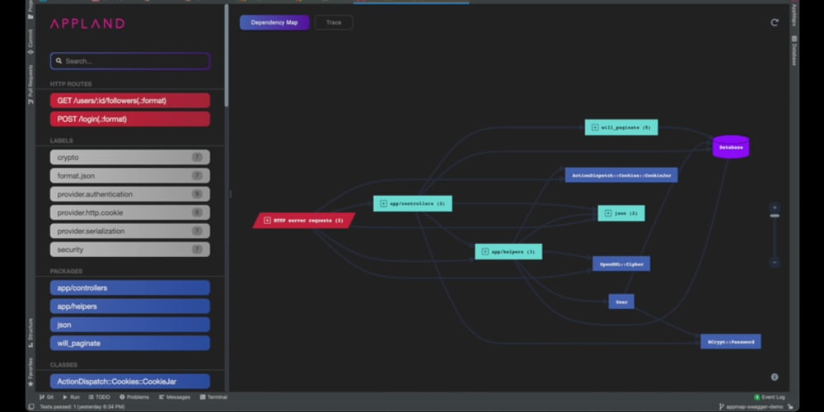This screenshot has height=412, width=824.
Task: Focus the Search field in sidebar
Action: pos(130,61)
